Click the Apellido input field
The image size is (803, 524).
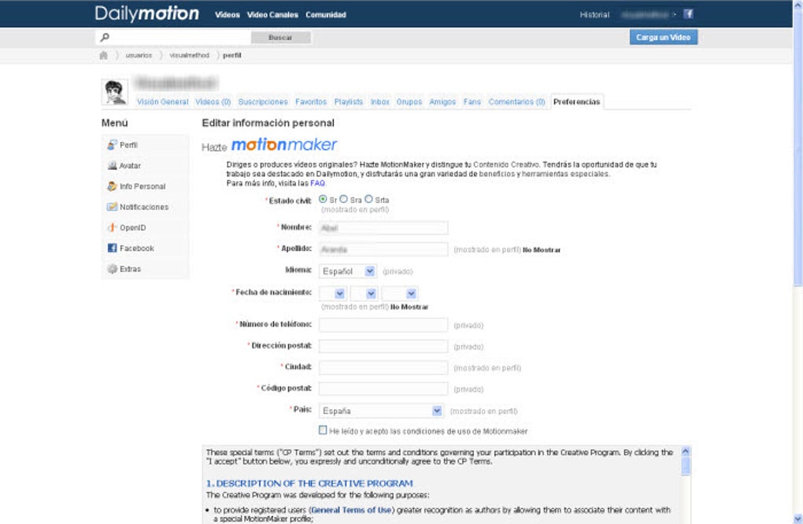pos(383,249)
